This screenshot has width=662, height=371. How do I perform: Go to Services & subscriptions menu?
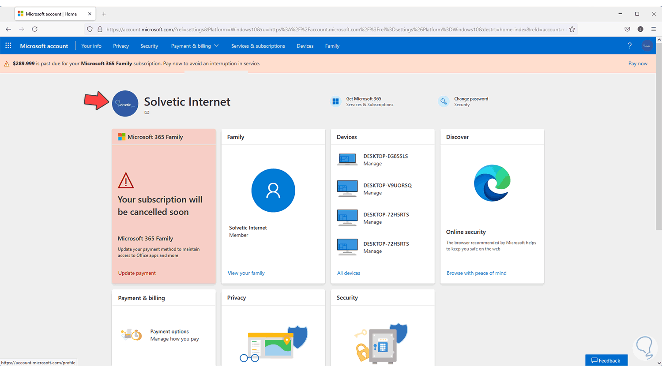[258, 46]
